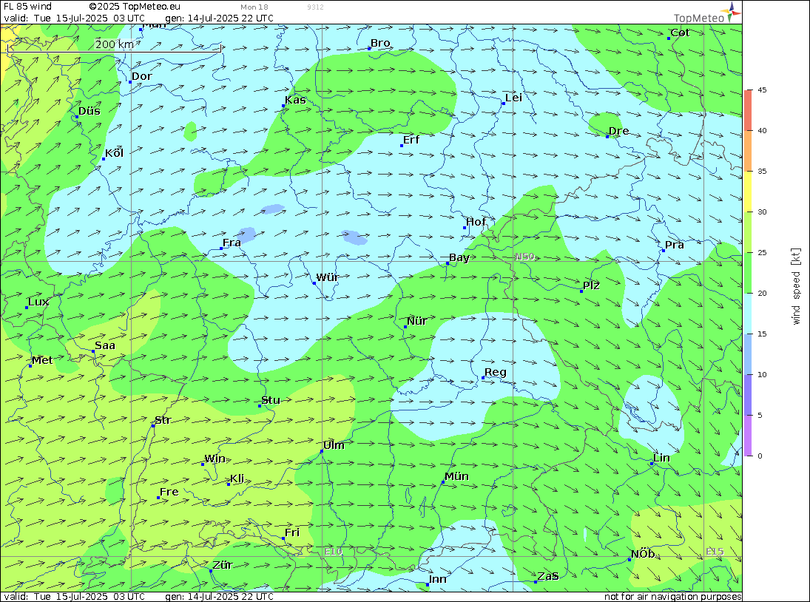Click the Fra city label

(232, 243)
